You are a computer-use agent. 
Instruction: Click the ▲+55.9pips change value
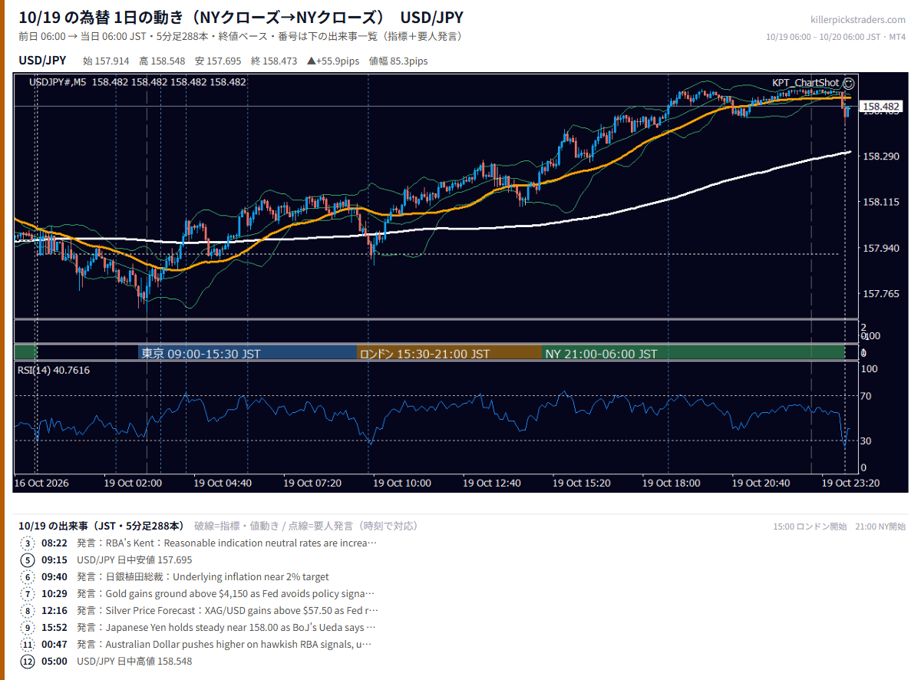coord(333,61)
